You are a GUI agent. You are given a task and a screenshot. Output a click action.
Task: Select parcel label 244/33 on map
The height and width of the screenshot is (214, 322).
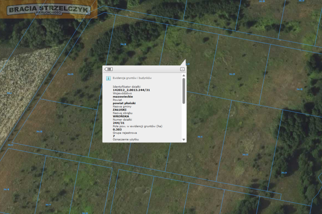pos(299,89)
